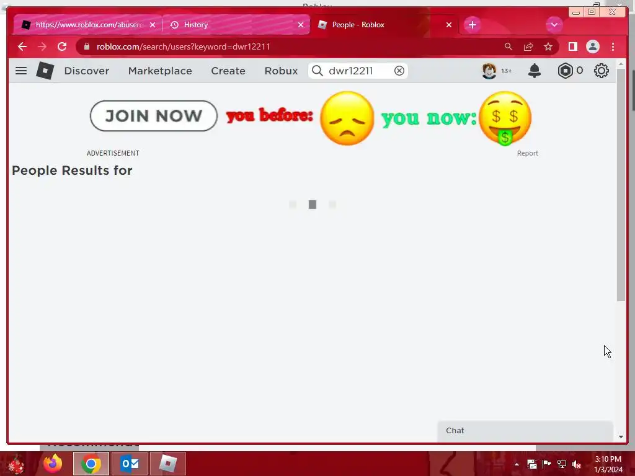The width and height of the screenshot is (635, 476).
Task: Open the Roblox hamburger navigation menu
Action: coord(21,71)
